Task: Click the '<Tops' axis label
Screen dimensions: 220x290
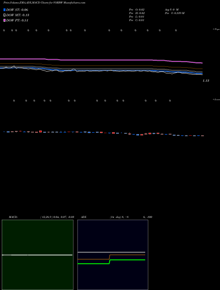Action: tap(216, 29)
